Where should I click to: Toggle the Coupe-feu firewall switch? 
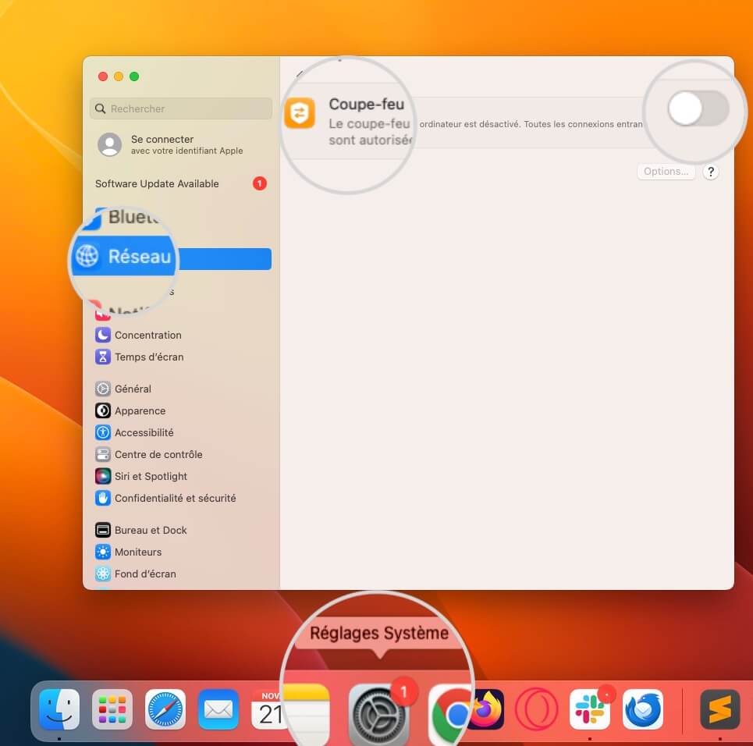pos(698,108)
